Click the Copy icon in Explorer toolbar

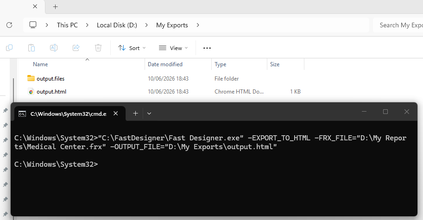coord(9,48)
